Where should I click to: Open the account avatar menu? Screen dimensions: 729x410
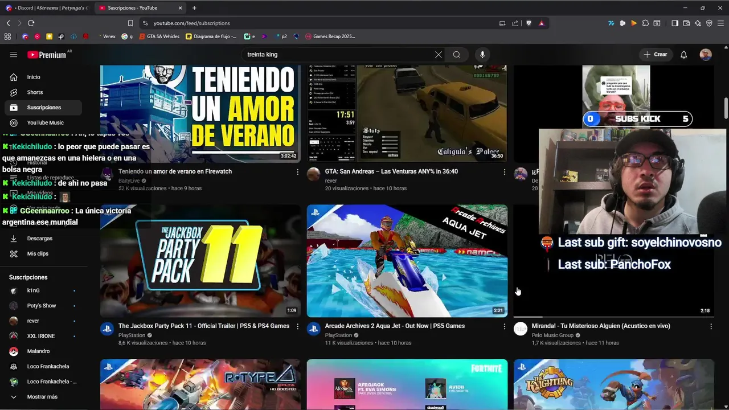click(x=706, y=55)
